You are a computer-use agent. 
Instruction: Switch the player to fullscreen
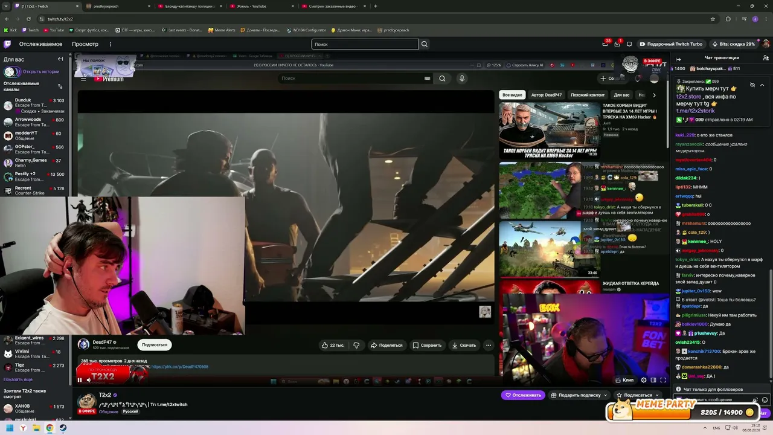663,380
